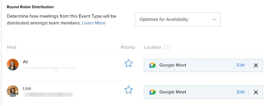The width and height of the screenshot is (269, 106).
Task: Open the Optimize for Availability dropdown
Action: 177,20
